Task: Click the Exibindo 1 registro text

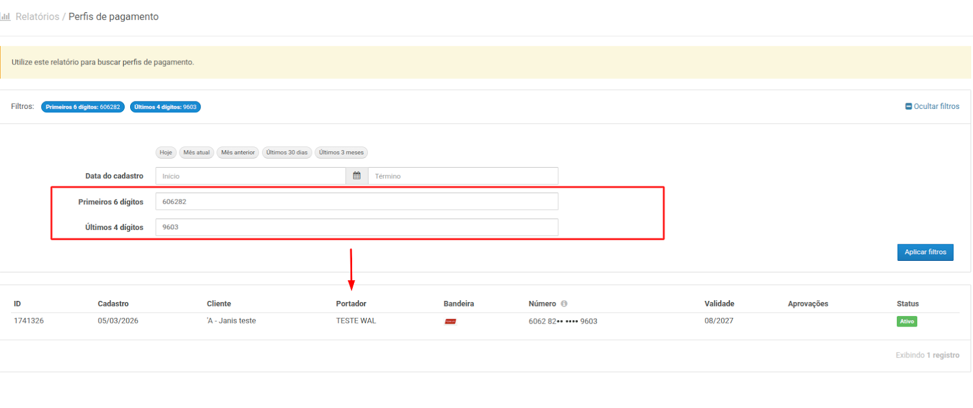Action: click(927, 355)
